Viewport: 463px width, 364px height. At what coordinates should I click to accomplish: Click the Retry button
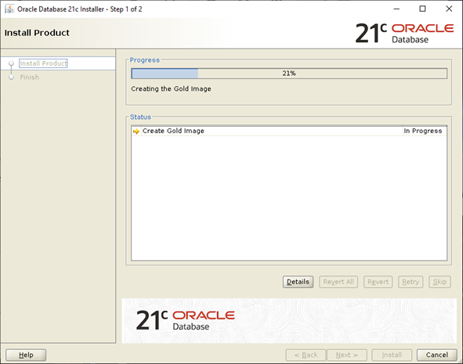click(411, 282)
